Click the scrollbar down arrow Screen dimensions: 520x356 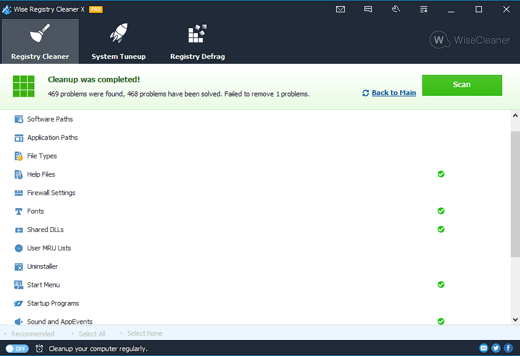tap(515, 320)
